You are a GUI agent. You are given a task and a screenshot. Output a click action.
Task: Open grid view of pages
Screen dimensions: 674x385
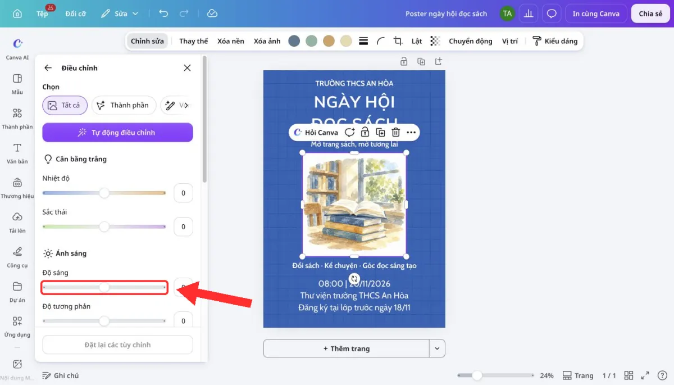pos(629,375)
